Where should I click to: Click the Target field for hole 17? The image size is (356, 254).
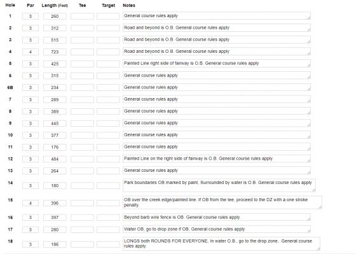(x=108, y=229)
